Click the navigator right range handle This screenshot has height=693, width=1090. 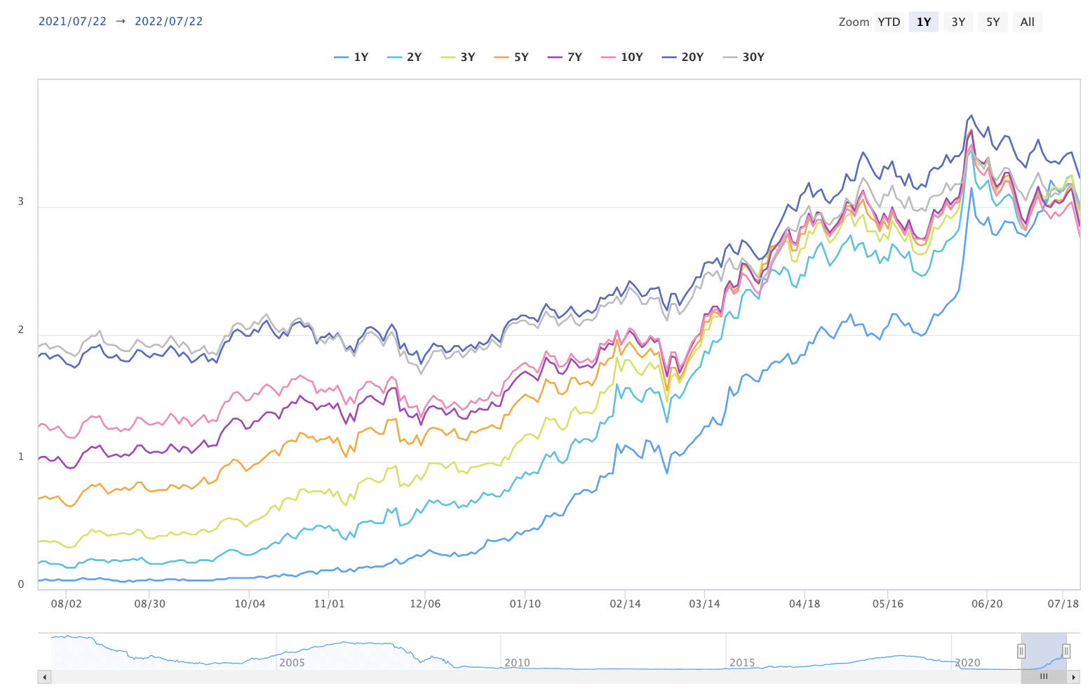tap(1066, 651)
